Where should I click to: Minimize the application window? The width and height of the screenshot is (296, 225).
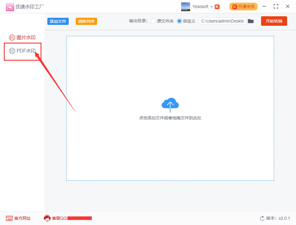[x=264, y=7]
